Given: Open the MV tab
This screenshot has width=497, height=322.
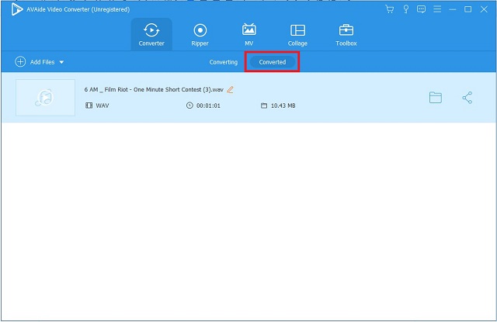Looking at the screenshot, I should (x=248, y=34).
